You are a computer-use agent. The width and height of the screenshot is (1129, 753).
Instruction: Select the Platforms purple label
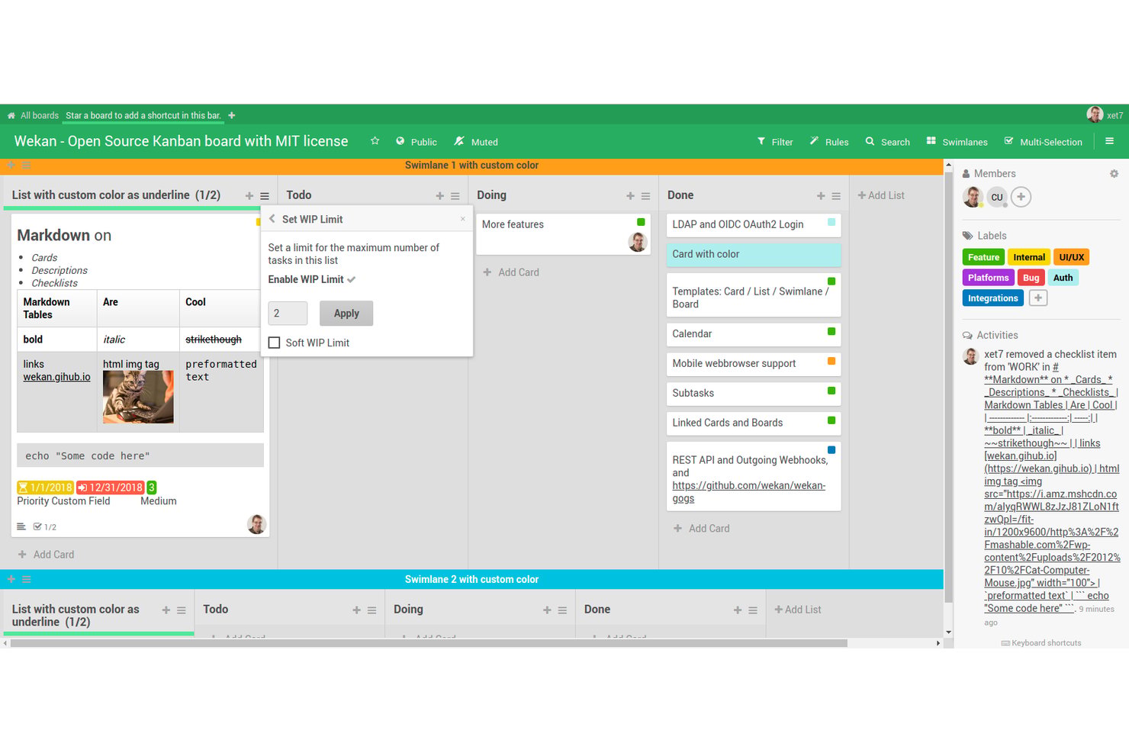coord(988,278)
